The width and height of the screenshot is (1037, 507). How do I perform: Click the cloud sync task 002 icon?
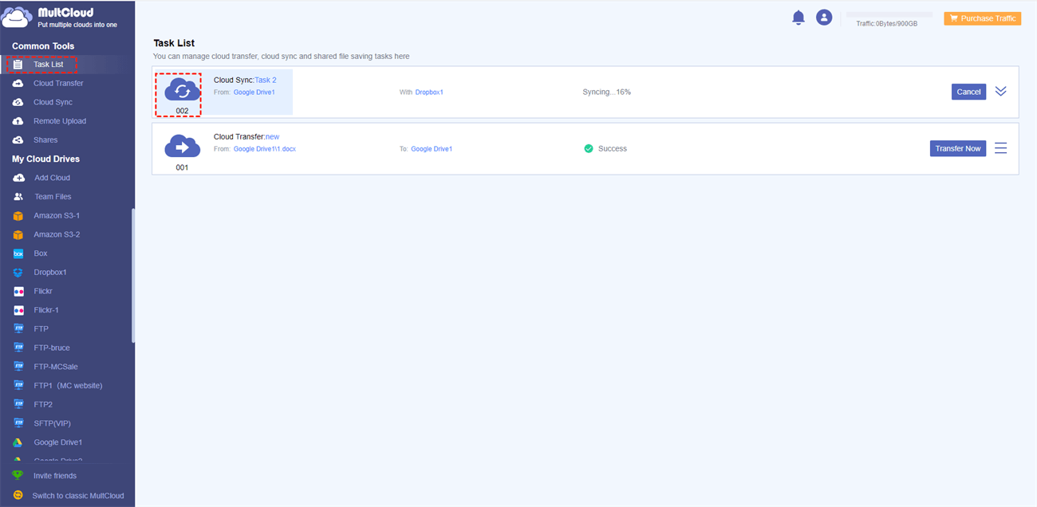click(182, 89)
